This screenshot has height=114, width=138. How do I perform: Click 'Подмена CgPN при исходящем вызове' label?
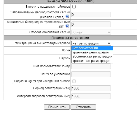click(42, 81)
